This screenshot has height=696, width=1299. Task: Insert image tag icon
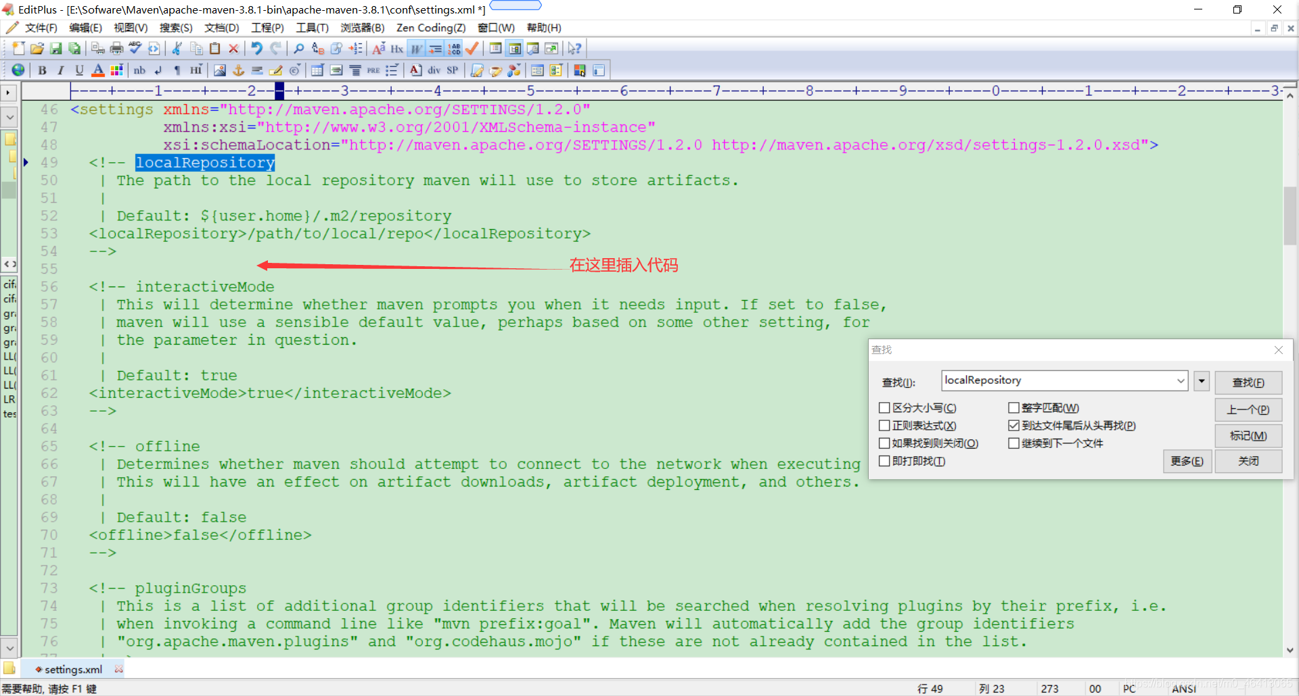pos(220,70)
